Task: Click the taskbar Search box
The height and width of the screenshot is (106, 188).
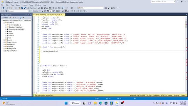Action: click(75, 103)
